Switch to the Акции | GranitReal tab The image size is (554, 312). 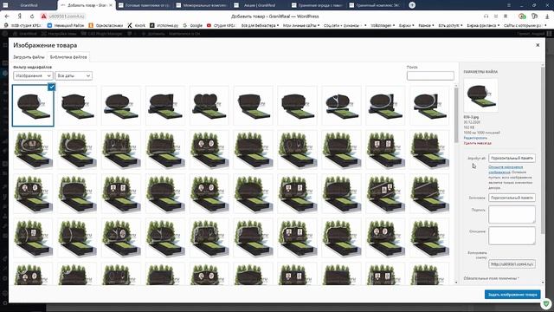pos(260,5)
